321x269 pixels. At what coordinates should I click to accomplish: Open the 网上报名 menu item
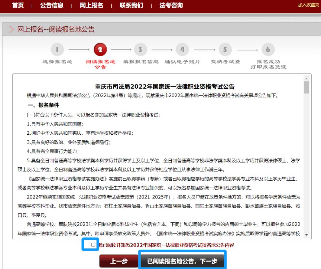(x=91, y=5)
